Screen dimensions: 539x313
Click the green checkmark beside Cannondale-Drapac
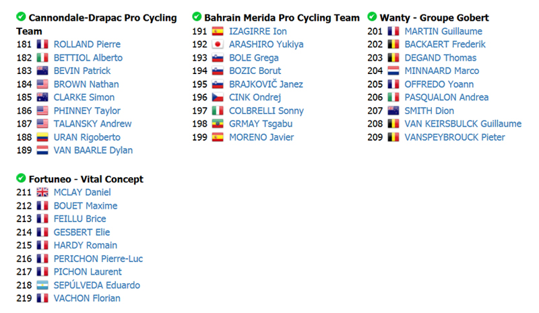(x=21, y=17)
